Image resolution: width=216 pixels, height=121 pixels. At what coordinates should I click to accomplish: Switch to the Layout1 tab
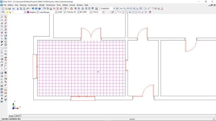(18, 116)
